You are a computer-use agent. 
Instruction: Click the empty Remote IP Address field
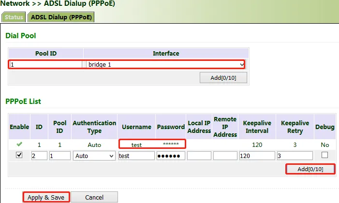pos(225,156)
